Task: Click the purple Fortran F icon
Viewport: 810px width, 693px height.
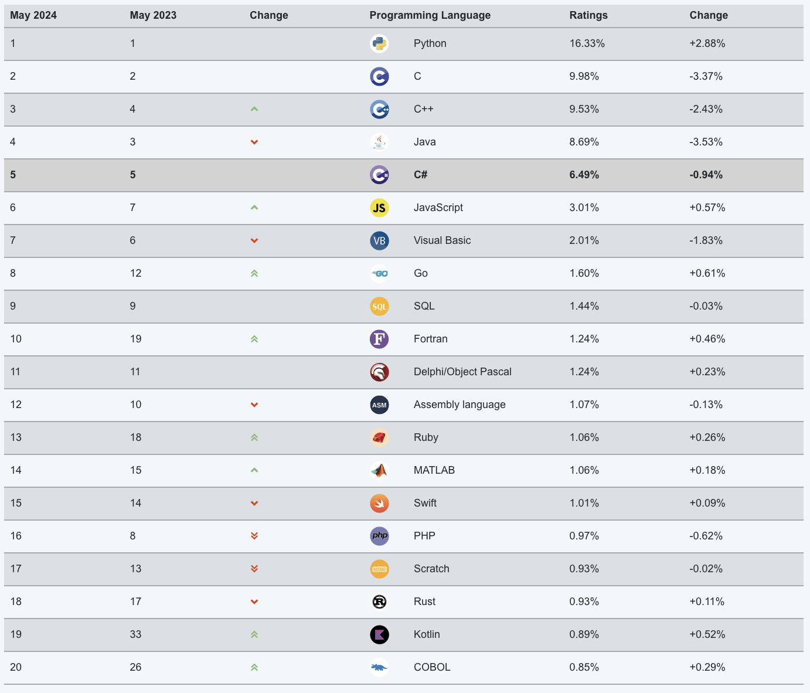Action: pos(379,339)
